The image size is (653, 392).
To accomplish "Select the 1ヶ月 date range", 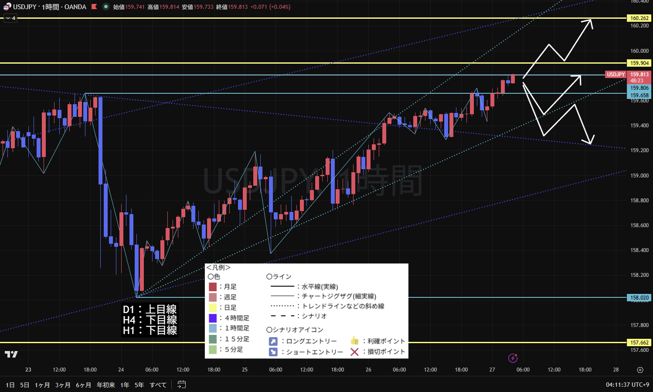I will [42, 385].
